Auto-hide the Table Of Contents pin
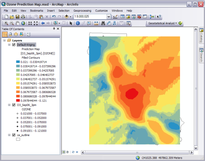Image resolution: width=205 pixels, height=161 pixels. coord(54,29)
